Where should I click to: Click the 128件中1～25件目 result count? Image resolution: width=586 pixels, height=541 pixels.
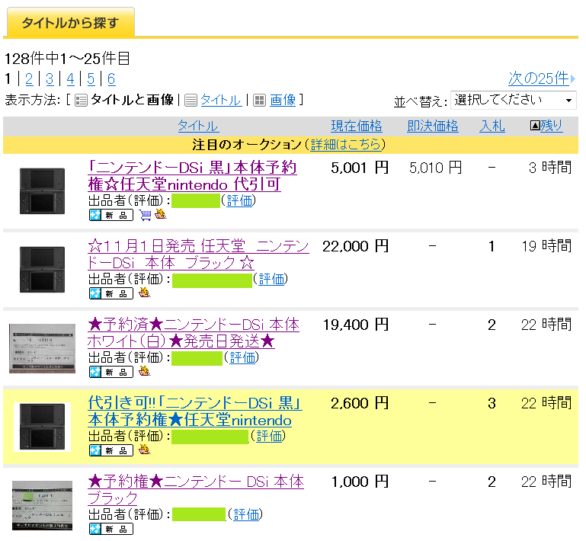pyautogui.click(x=68, y=59)
